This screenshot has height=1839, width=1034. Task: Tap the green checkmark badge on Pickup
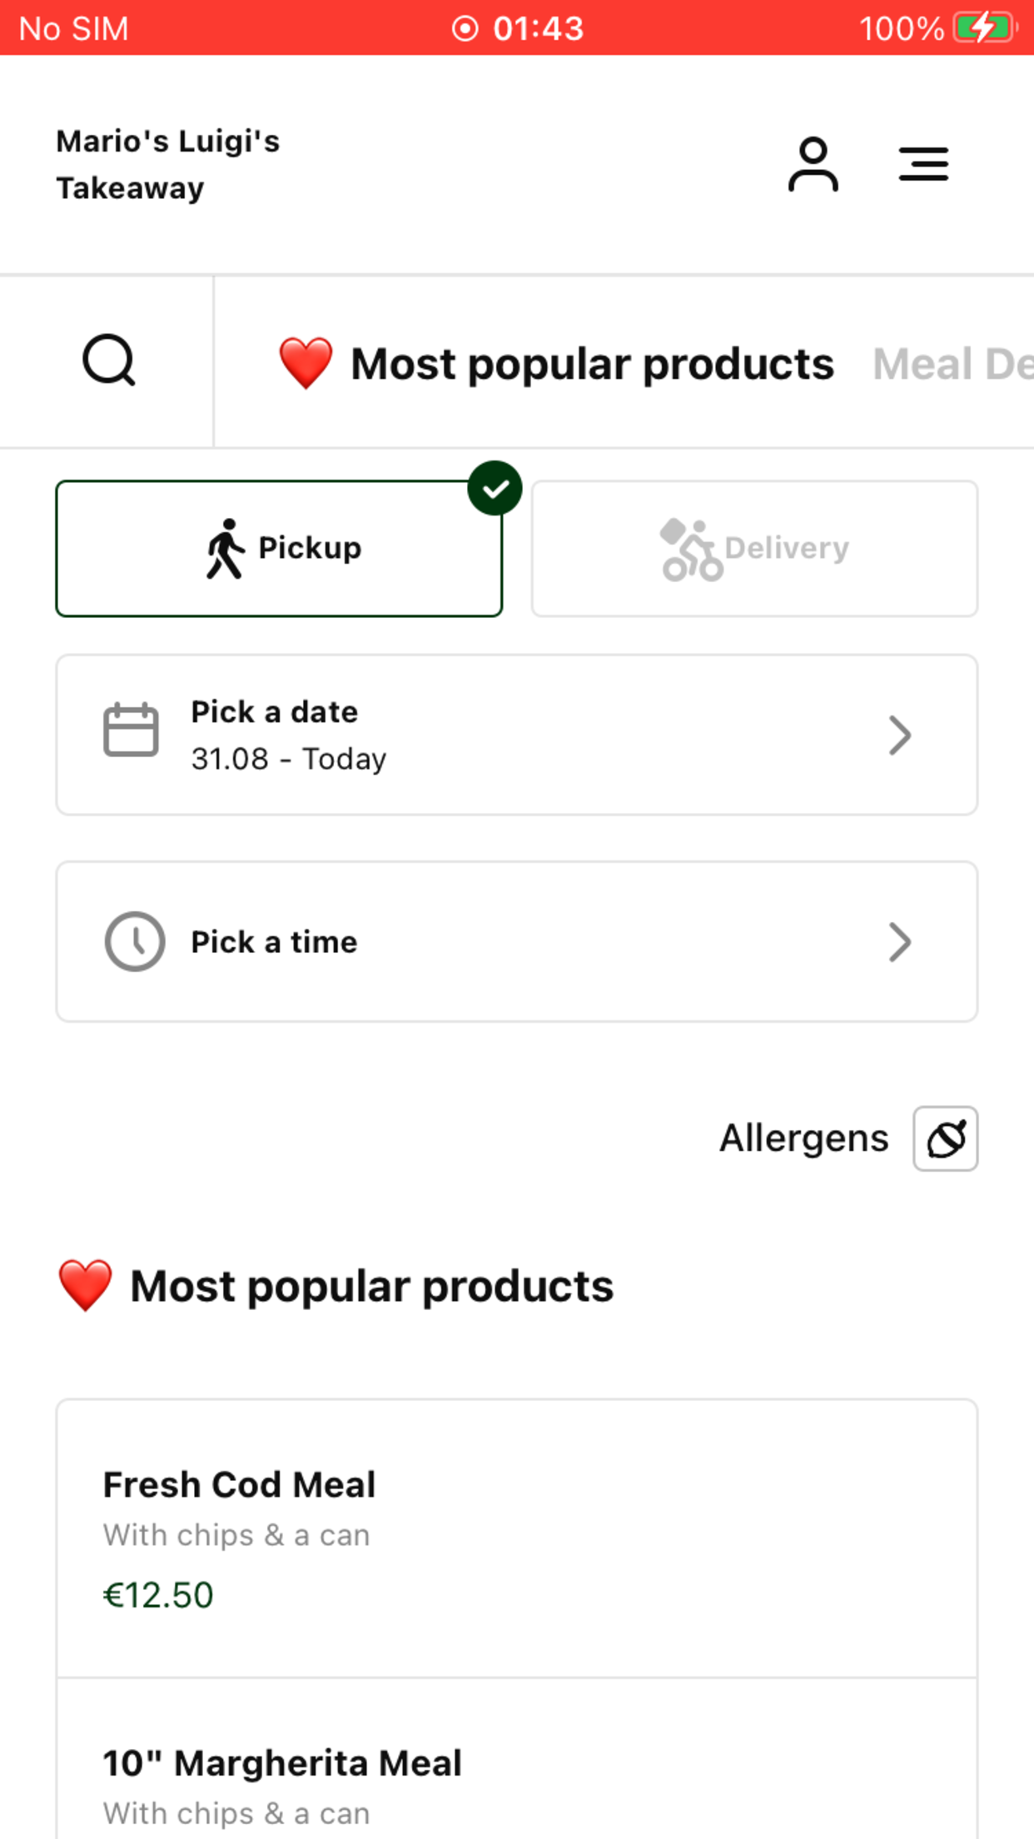click(495, 488)
